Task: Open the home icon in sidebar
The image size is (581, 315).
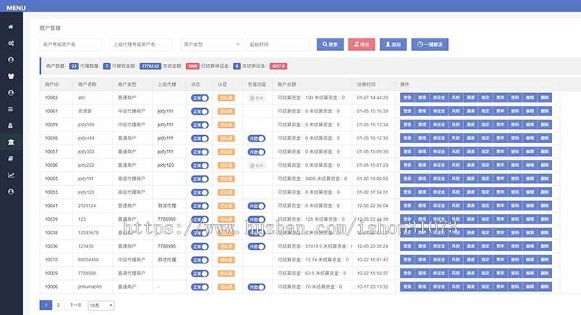Action: point(11,27)
